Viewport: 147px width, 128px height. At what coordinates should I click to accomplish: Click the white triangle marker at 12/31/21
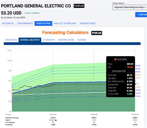coord(53,82)
